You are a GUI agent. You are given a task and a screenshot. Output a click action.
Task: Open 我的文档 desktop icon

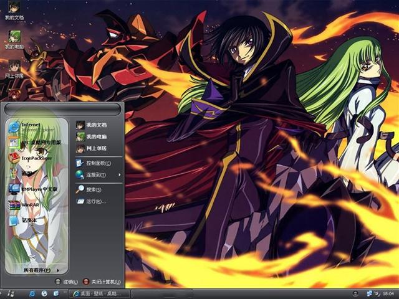14,10
